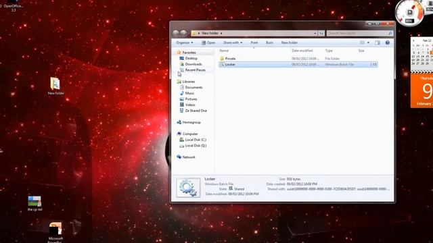
Task: Select the New folder icon on desktop
Action: tap(55, 86)
